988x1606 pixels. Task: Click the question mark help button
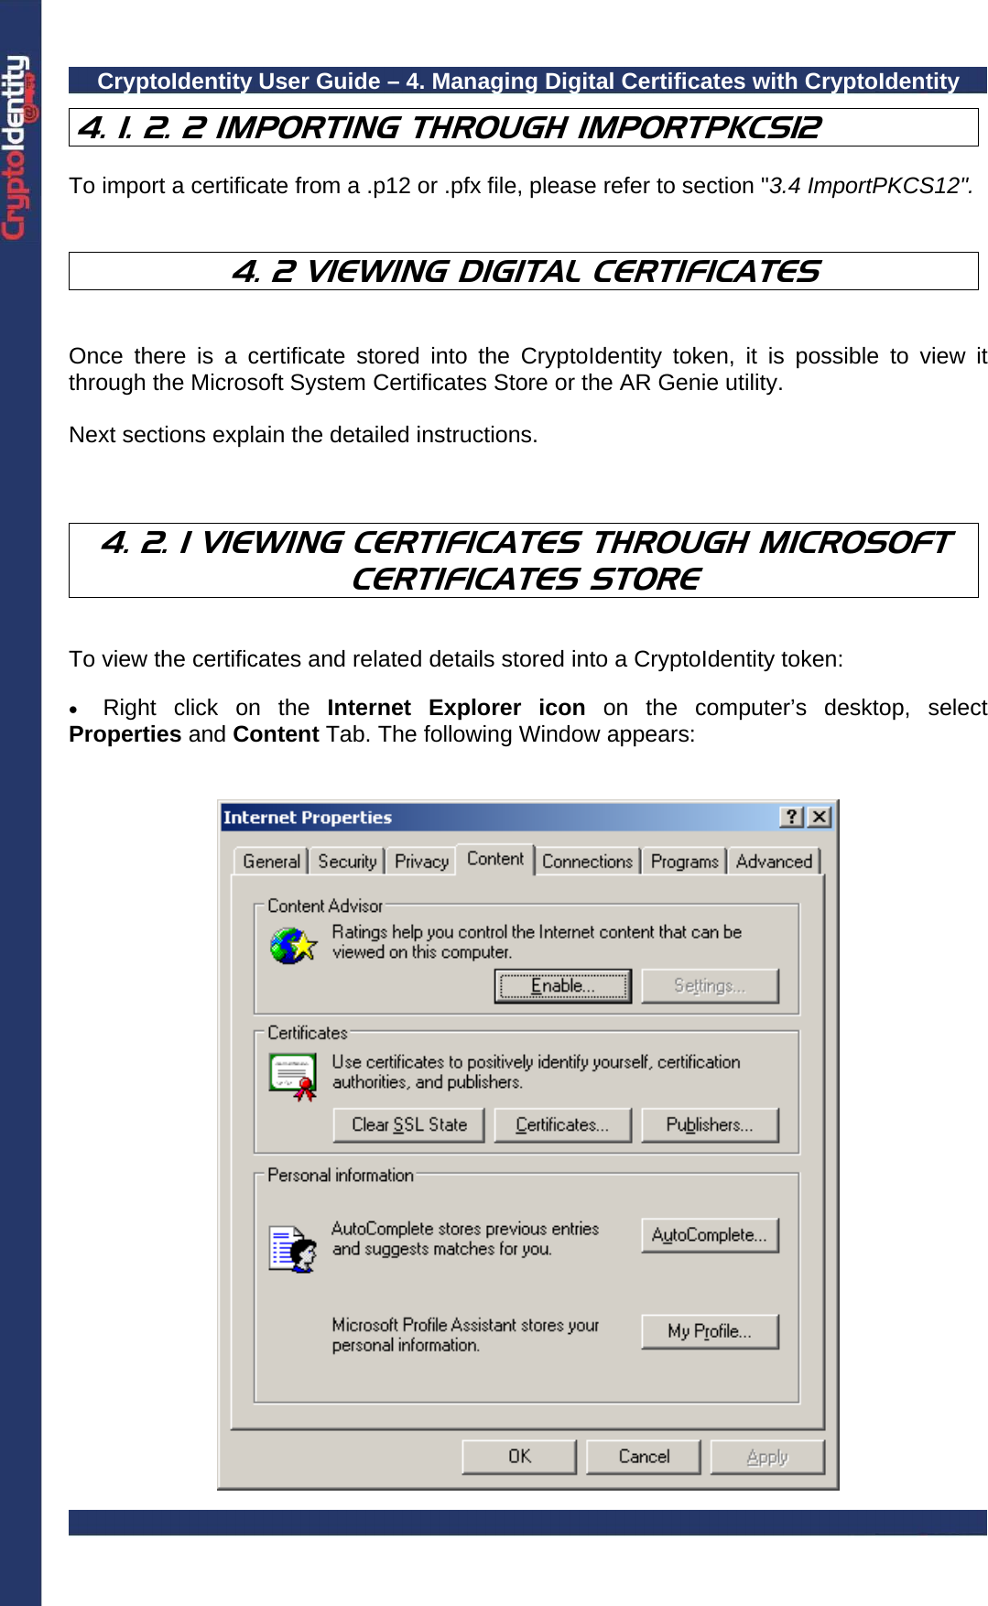792,817
